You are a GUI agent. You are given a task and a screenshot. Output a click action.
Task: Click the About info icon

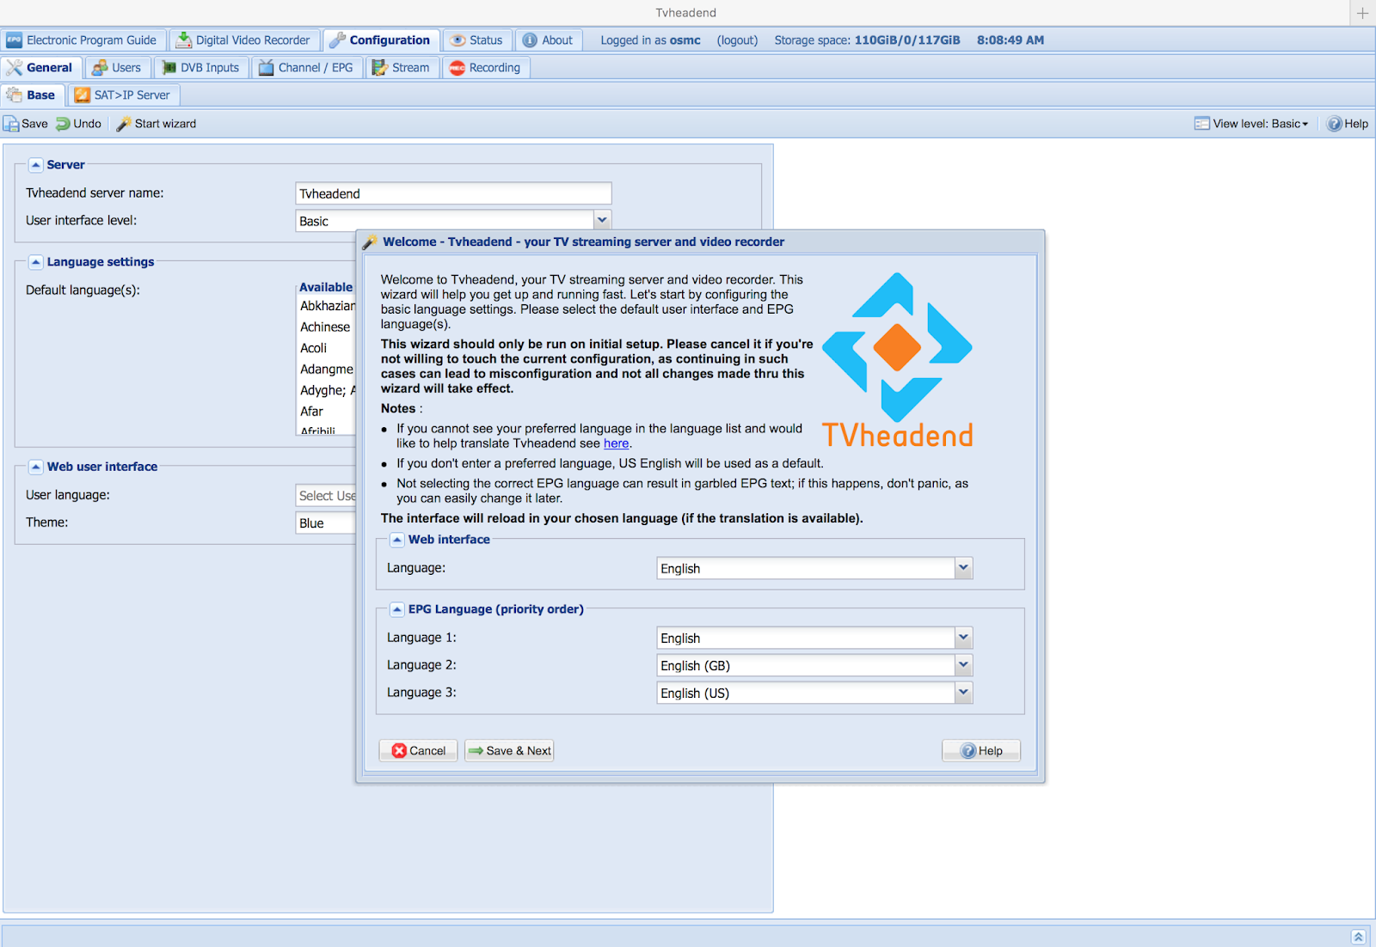530,40
